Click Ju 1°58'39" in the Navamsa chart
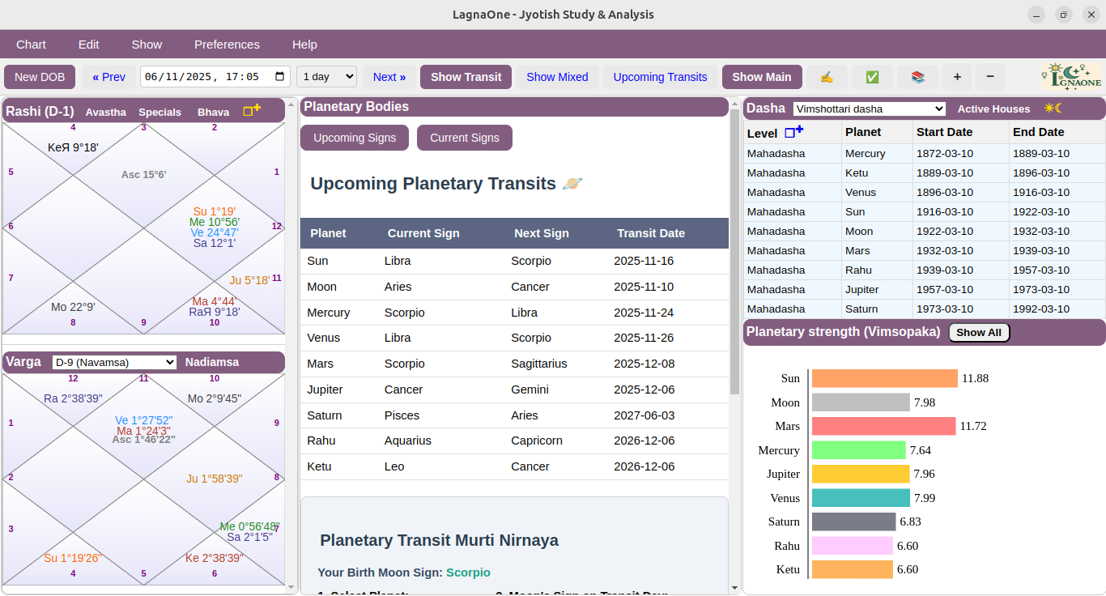 click(215, 479)
